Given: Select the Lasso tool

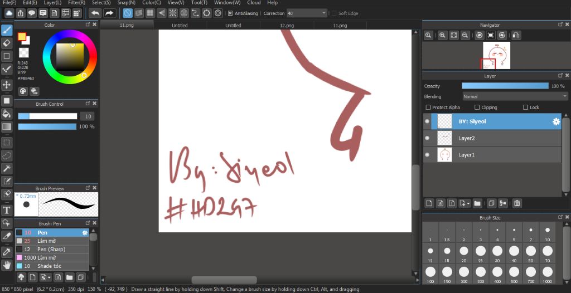Looking at the screenshot, I should click(x=7, y=155).
